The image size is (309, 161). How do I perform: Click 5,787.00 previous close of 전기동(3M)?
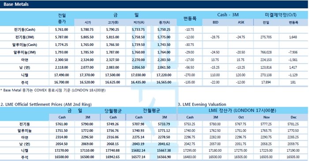point(61,37)
